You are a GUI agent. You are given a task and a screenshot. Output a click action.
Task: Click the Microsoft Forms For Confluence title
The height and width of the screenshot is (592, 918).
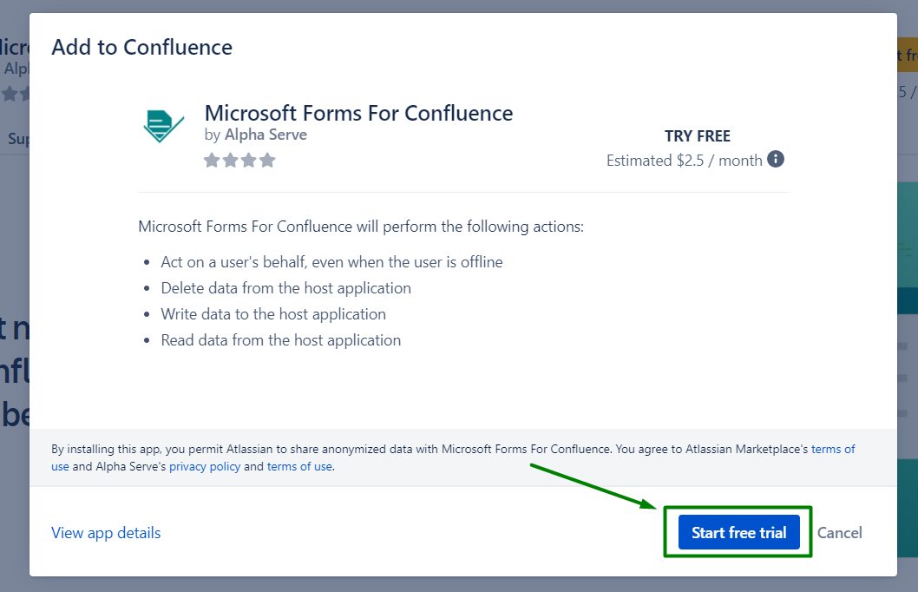click(x=358, y=113)
